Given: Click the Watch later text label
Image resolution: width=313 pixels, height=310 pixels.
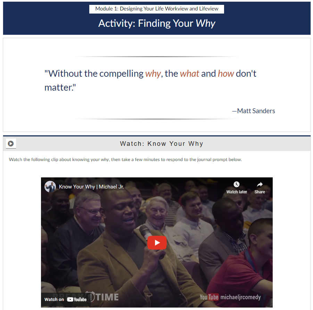Looking at the screenshot, I should tap(237, 192).
